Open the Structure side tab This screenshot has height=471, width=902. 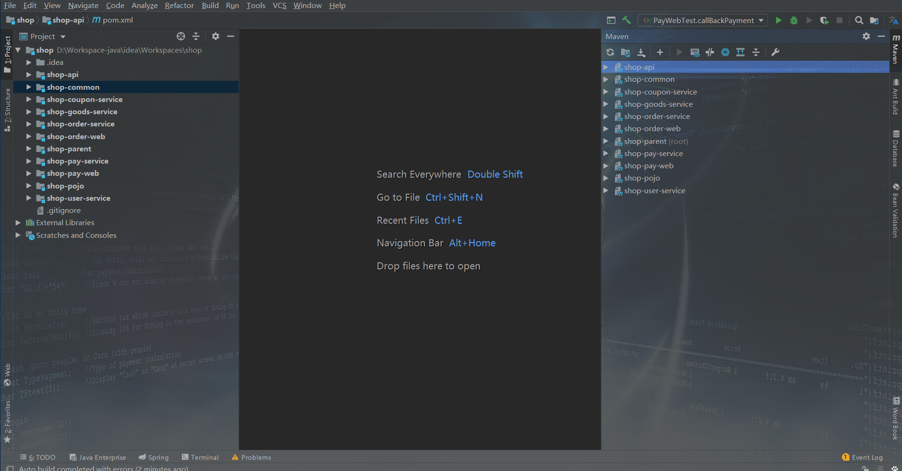click(x=8, y=110)
